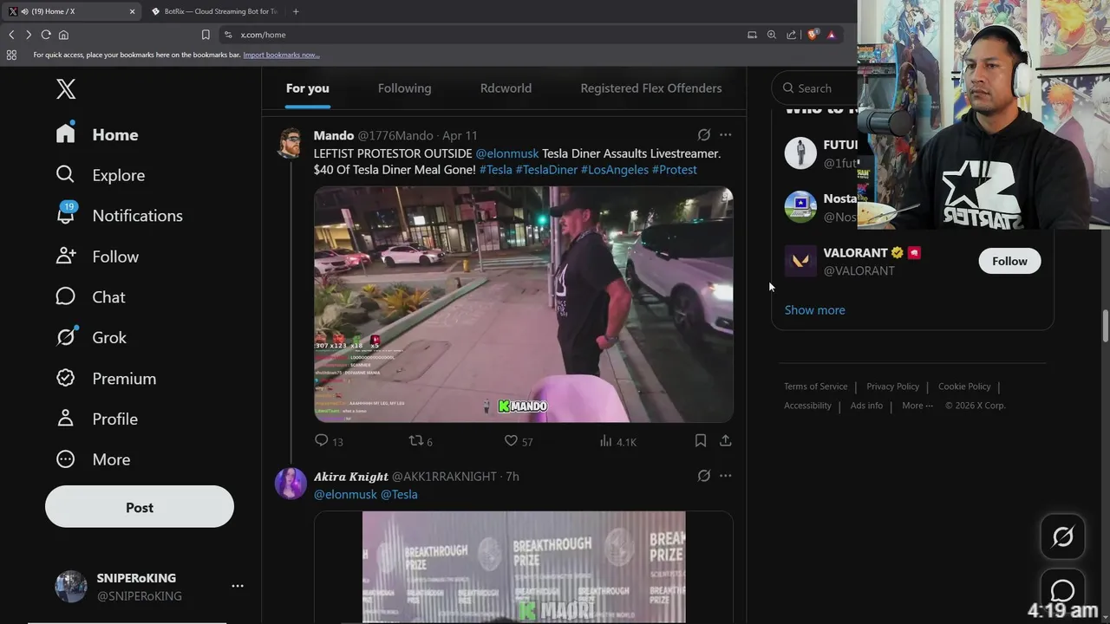This screenshot has width=1110, height=624.
Task: Switch to Registered Flex Offenders tab
Action: [650, 88]
